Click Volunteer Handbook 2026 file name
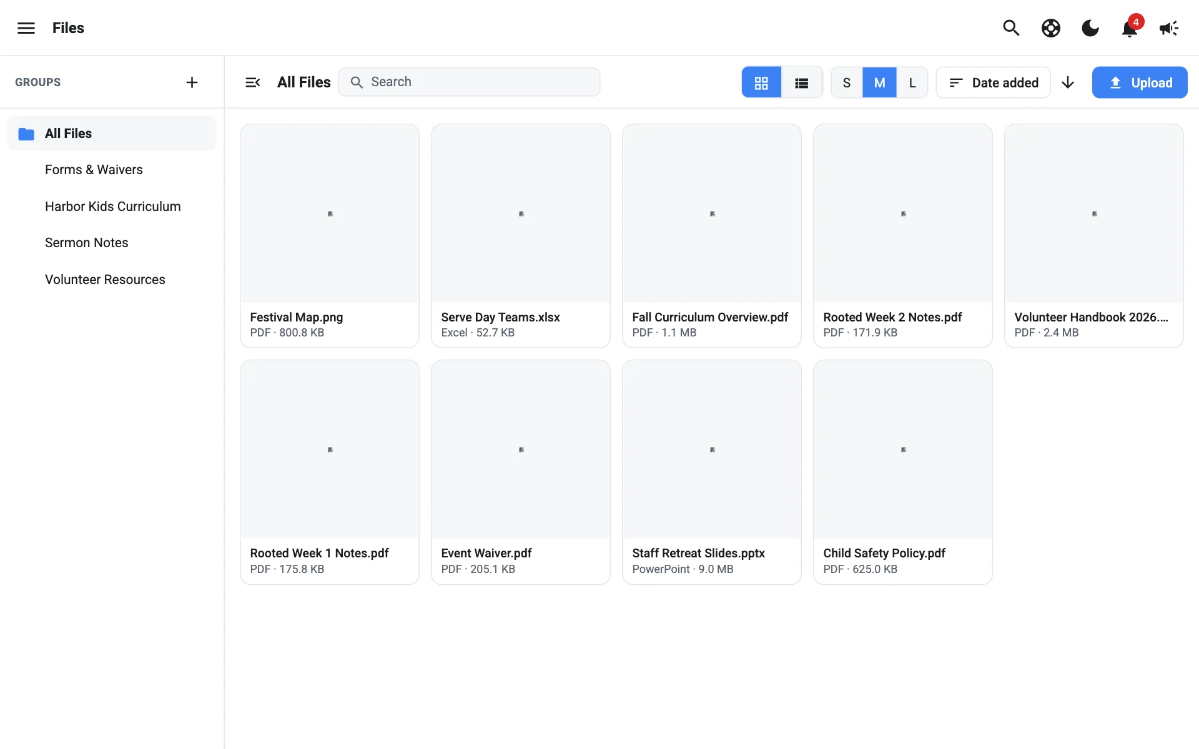Screen dimensions: 1199x749 (1091, 317)
